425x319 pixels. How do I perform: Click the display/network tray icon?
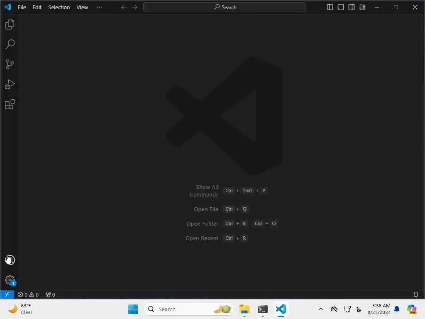[x=347, y=309]
